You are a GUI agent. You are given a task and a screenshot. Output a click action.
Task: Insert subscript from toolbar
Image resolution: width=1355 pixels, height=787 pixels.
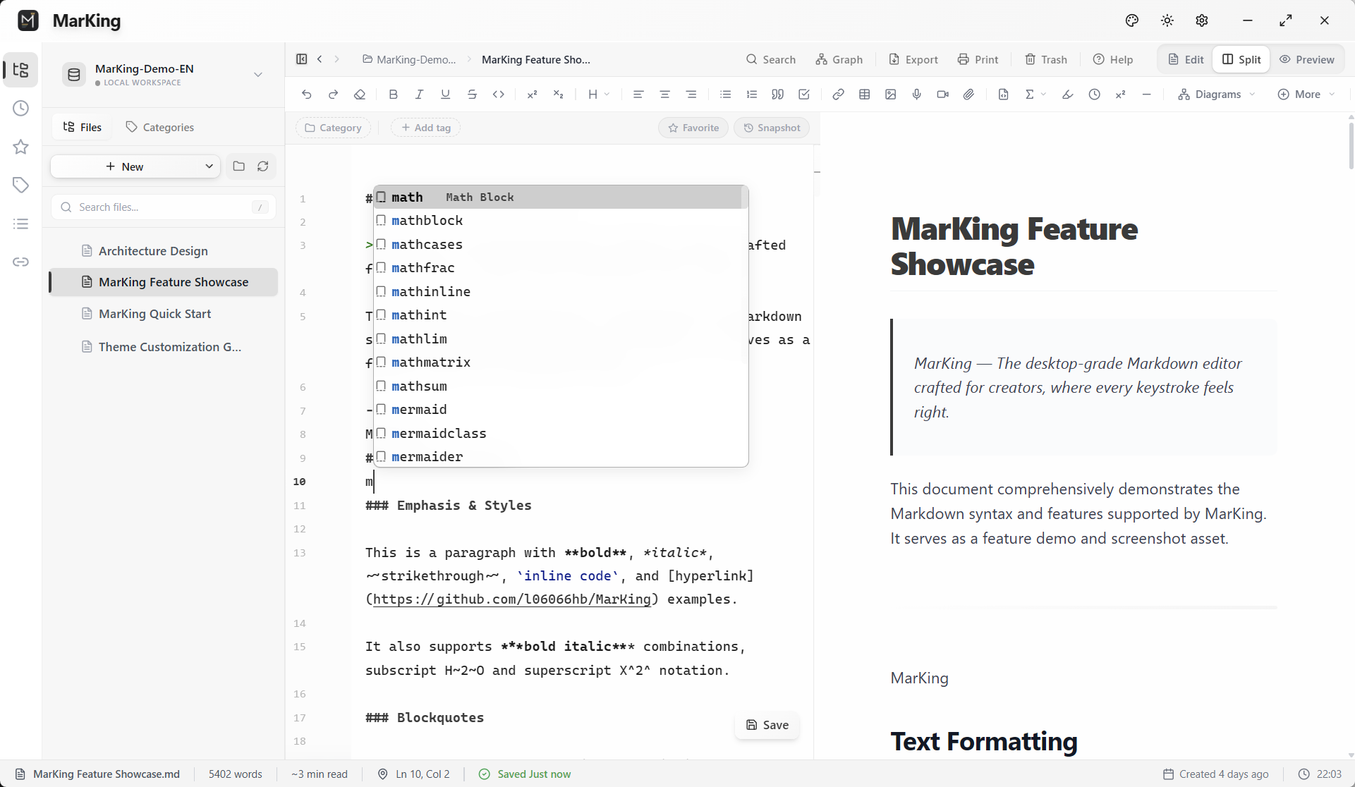(558, 94)
